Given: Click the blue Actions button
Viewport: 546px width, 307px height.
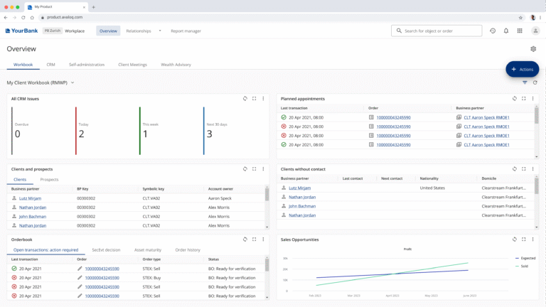Looking at the screenshot, I should (x=522, y=69).
